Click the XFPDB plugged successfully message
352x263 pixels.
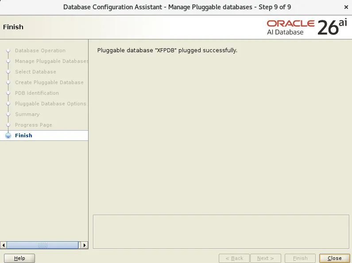(x=167, y=50)
